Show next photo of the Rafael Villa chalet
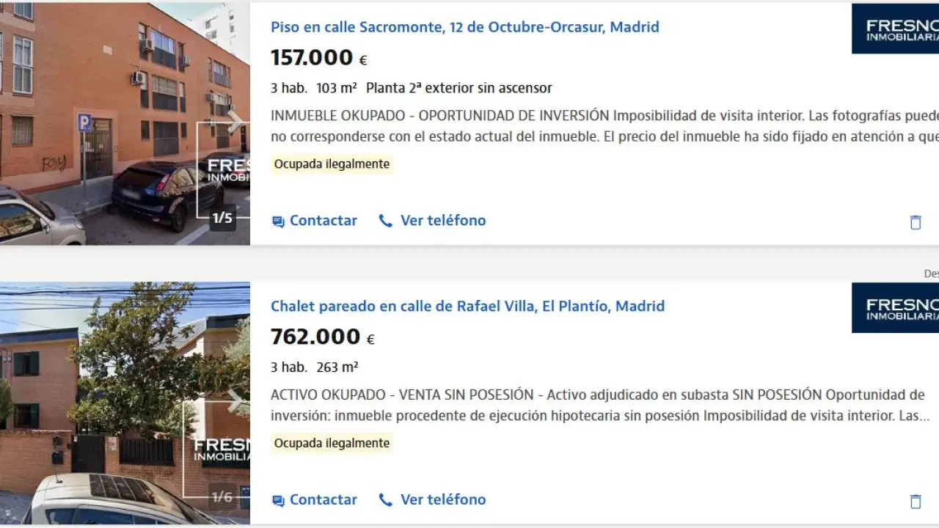939x528 pixels. (236, 401)
